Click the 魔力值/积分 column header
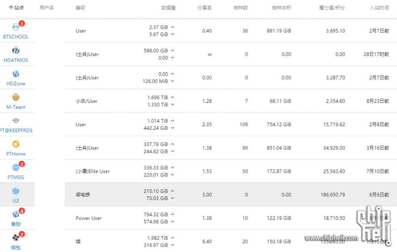This screenshot has height=252, width=397. click(331, 8)
